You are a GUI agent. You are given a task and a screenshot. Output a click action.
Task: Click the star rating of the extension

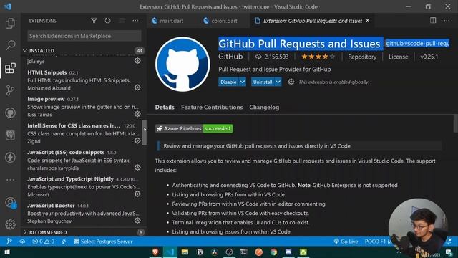pos(318,57)
